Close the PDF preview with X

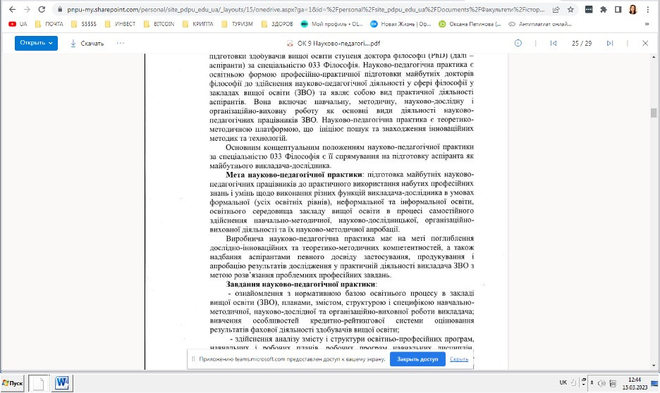tap(645, 43)
